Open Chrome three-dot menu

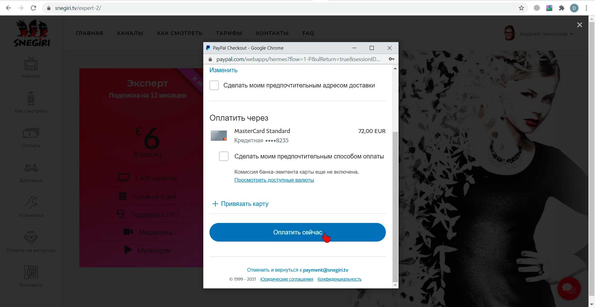(586, 8)
